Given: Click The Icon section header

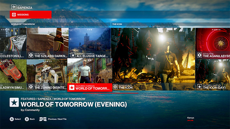Looking at the screenshot, I should pos(117,24).
